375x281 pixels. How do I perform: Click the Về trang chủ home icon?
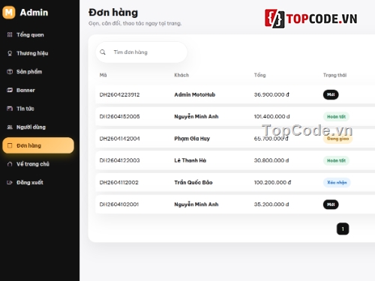tap(10, 164)
